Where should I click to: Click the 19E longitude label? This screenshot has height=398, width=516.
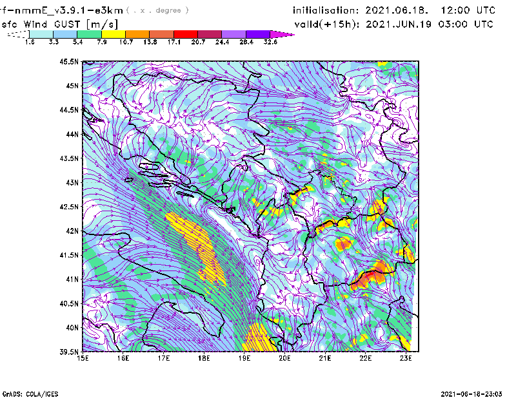coord(244,358)
